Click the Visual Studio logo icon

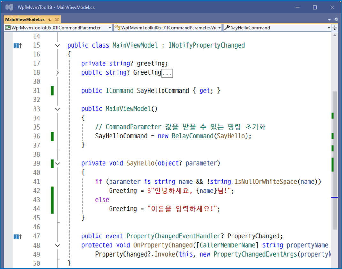(9, 7)
